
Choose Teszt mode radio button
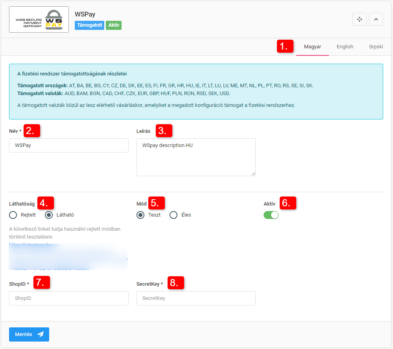coord(140,215)
